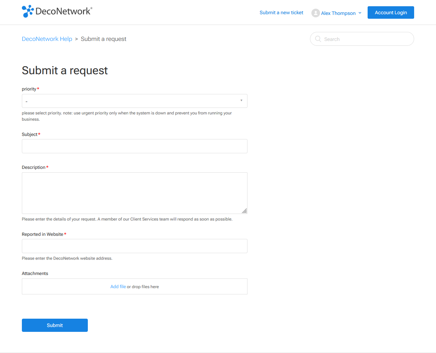Click 'Submit a request' in the breadcrumb
436x353 pixels.
(x=103, y=39)
